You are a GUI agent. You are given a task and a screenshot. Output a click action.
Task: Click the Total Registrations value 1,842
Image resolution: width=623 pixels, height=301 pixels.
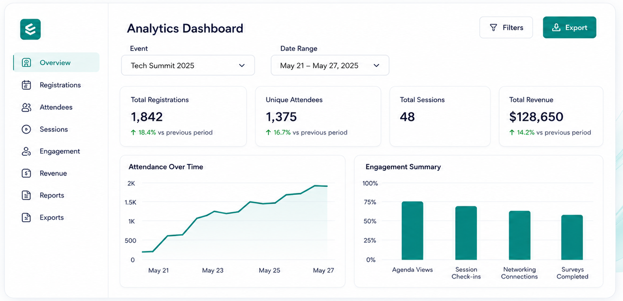pos(147,117)
